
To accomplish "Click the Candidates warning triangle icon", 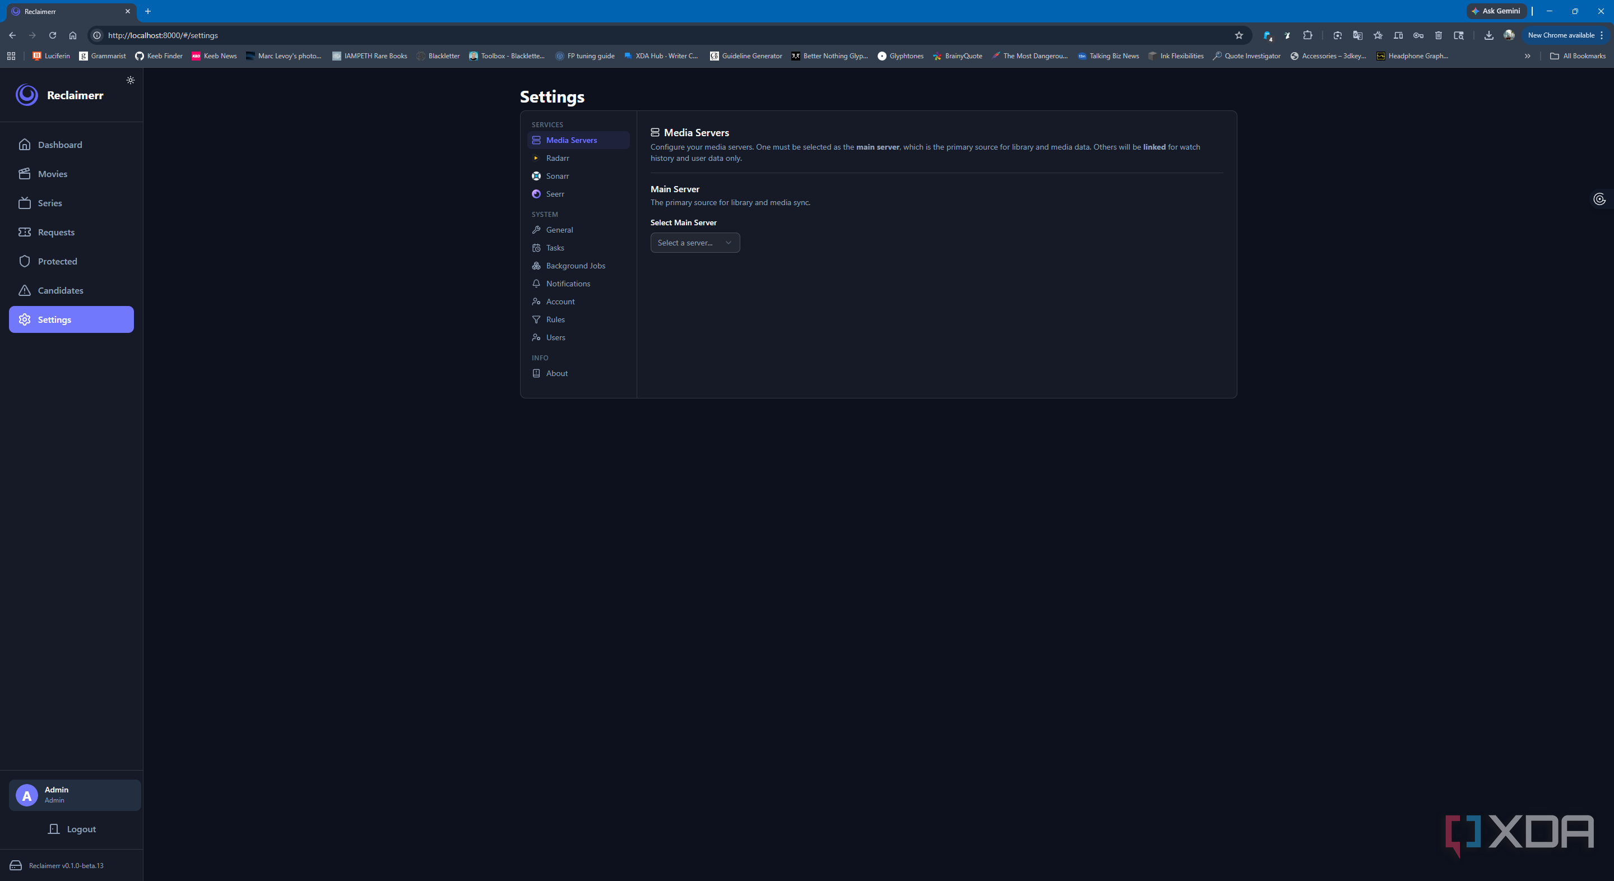I will [25, 290].
